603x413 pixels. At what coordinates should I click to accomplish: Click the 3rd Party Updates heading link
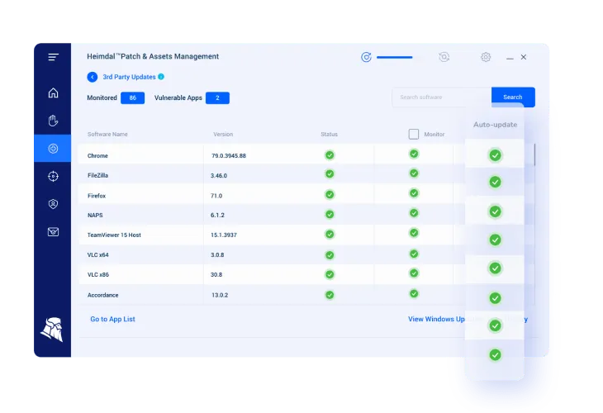pos(129,77)
